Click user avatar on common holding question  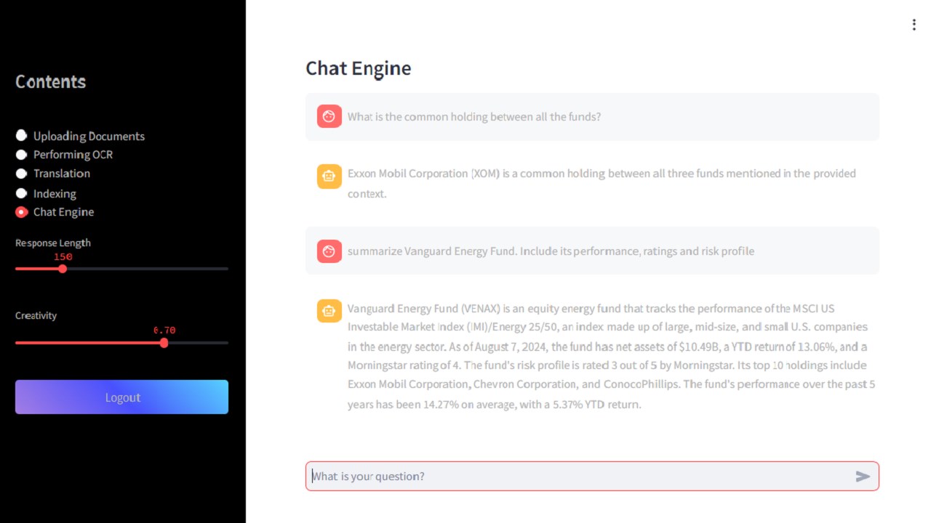coord(329,116)
